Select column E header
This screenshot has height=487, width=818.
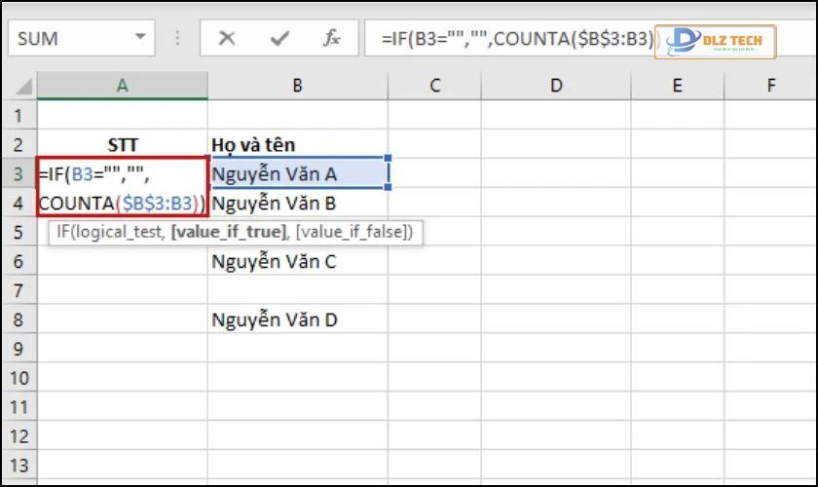[677, 86]
